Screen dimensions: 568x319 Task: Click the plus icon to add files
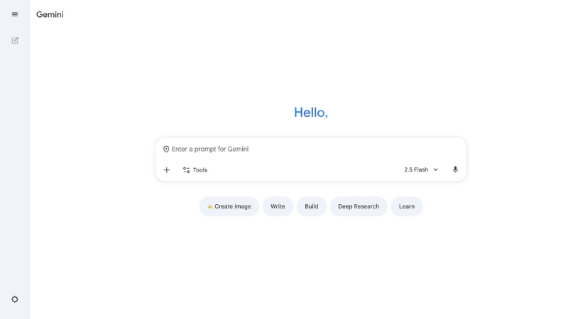[167, 170]
